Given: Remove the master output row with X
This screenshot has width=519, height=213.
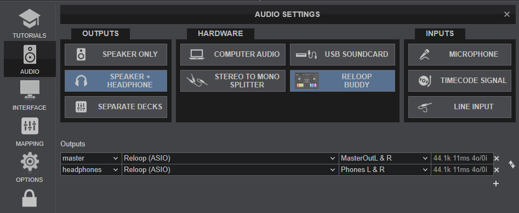Looking at the screenshot, I should [x=497, y=158].
